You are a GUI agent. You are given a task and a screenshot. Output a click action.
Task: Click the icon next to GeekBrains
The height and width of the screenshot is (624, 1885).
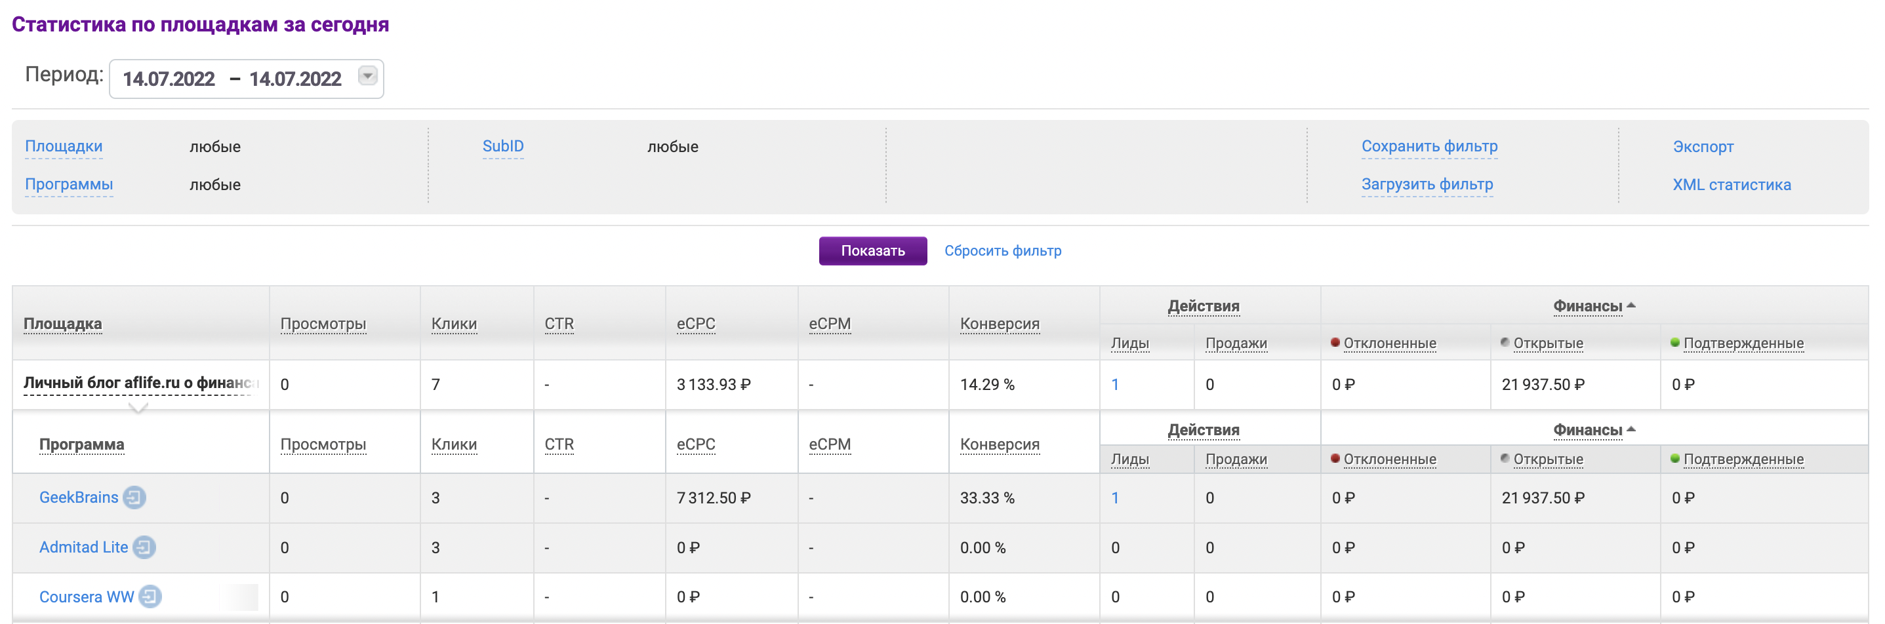click(x=134, y=497)
